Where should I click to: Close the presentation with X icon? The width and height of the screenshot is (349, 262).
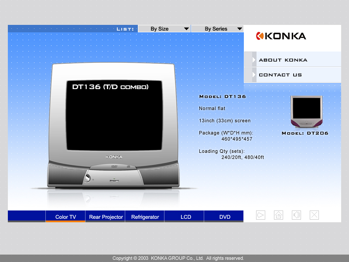click(x=314, y=215)
